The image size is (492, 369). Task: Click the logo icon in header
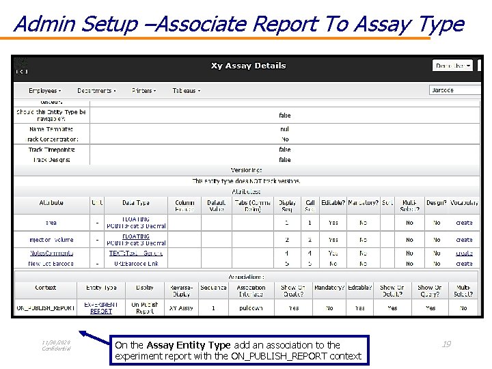pos(21,66)
